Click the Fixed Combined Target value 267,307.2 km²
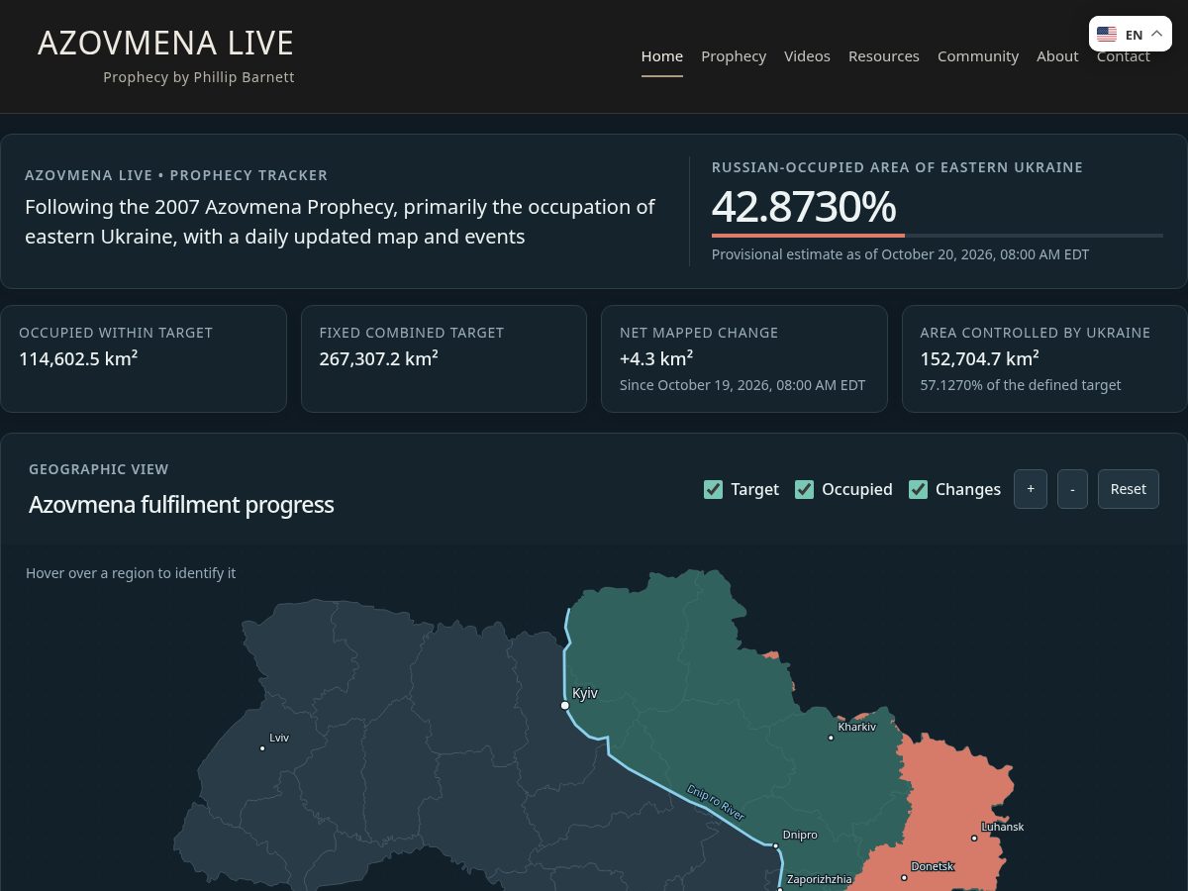The image size is (1188, 891). coord(379,358)
